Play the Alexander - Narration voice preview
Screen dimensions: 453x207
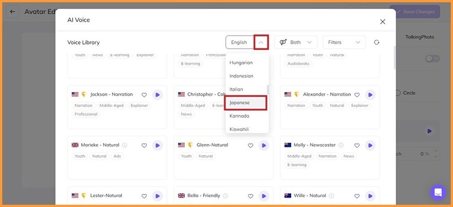tap(370, 95)
